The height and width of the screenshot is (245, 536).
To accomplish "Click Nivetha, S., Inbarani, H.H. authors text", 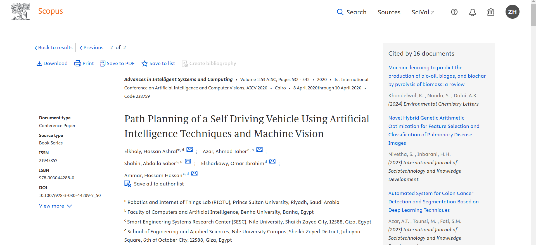I will pyautogui.click(x=419, y=154).
